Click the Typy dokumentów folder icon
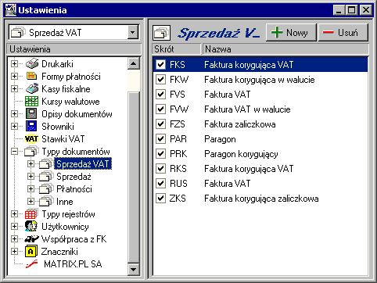Viewport: 377px width, 283px height. (31, 152)
